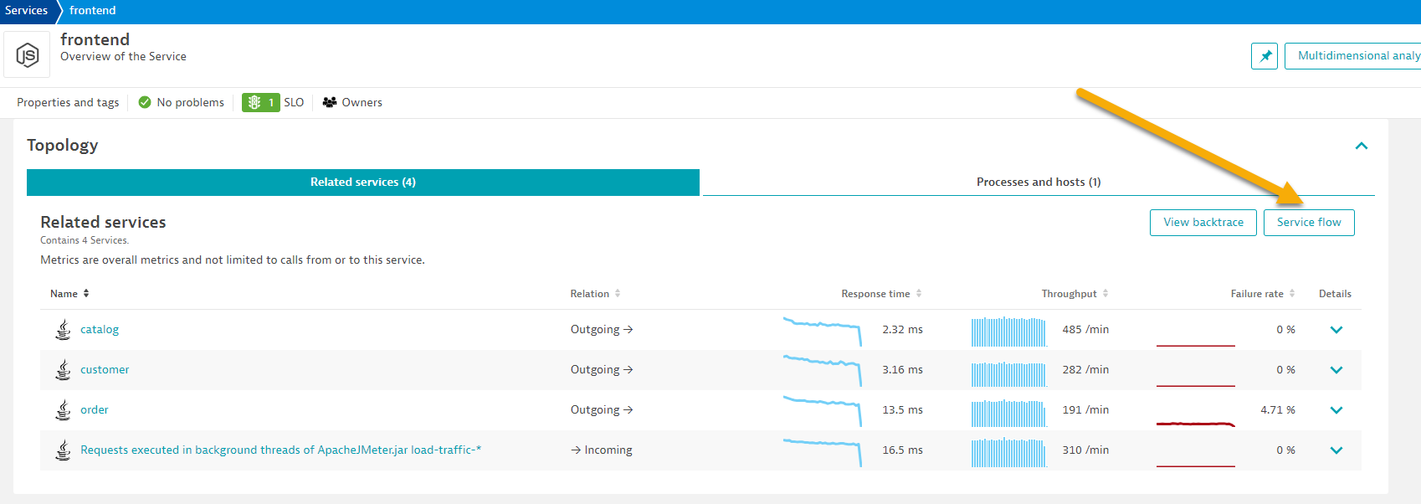Select the Related services tab
The image size is (1421, 504).
click(x=362, y=182)
